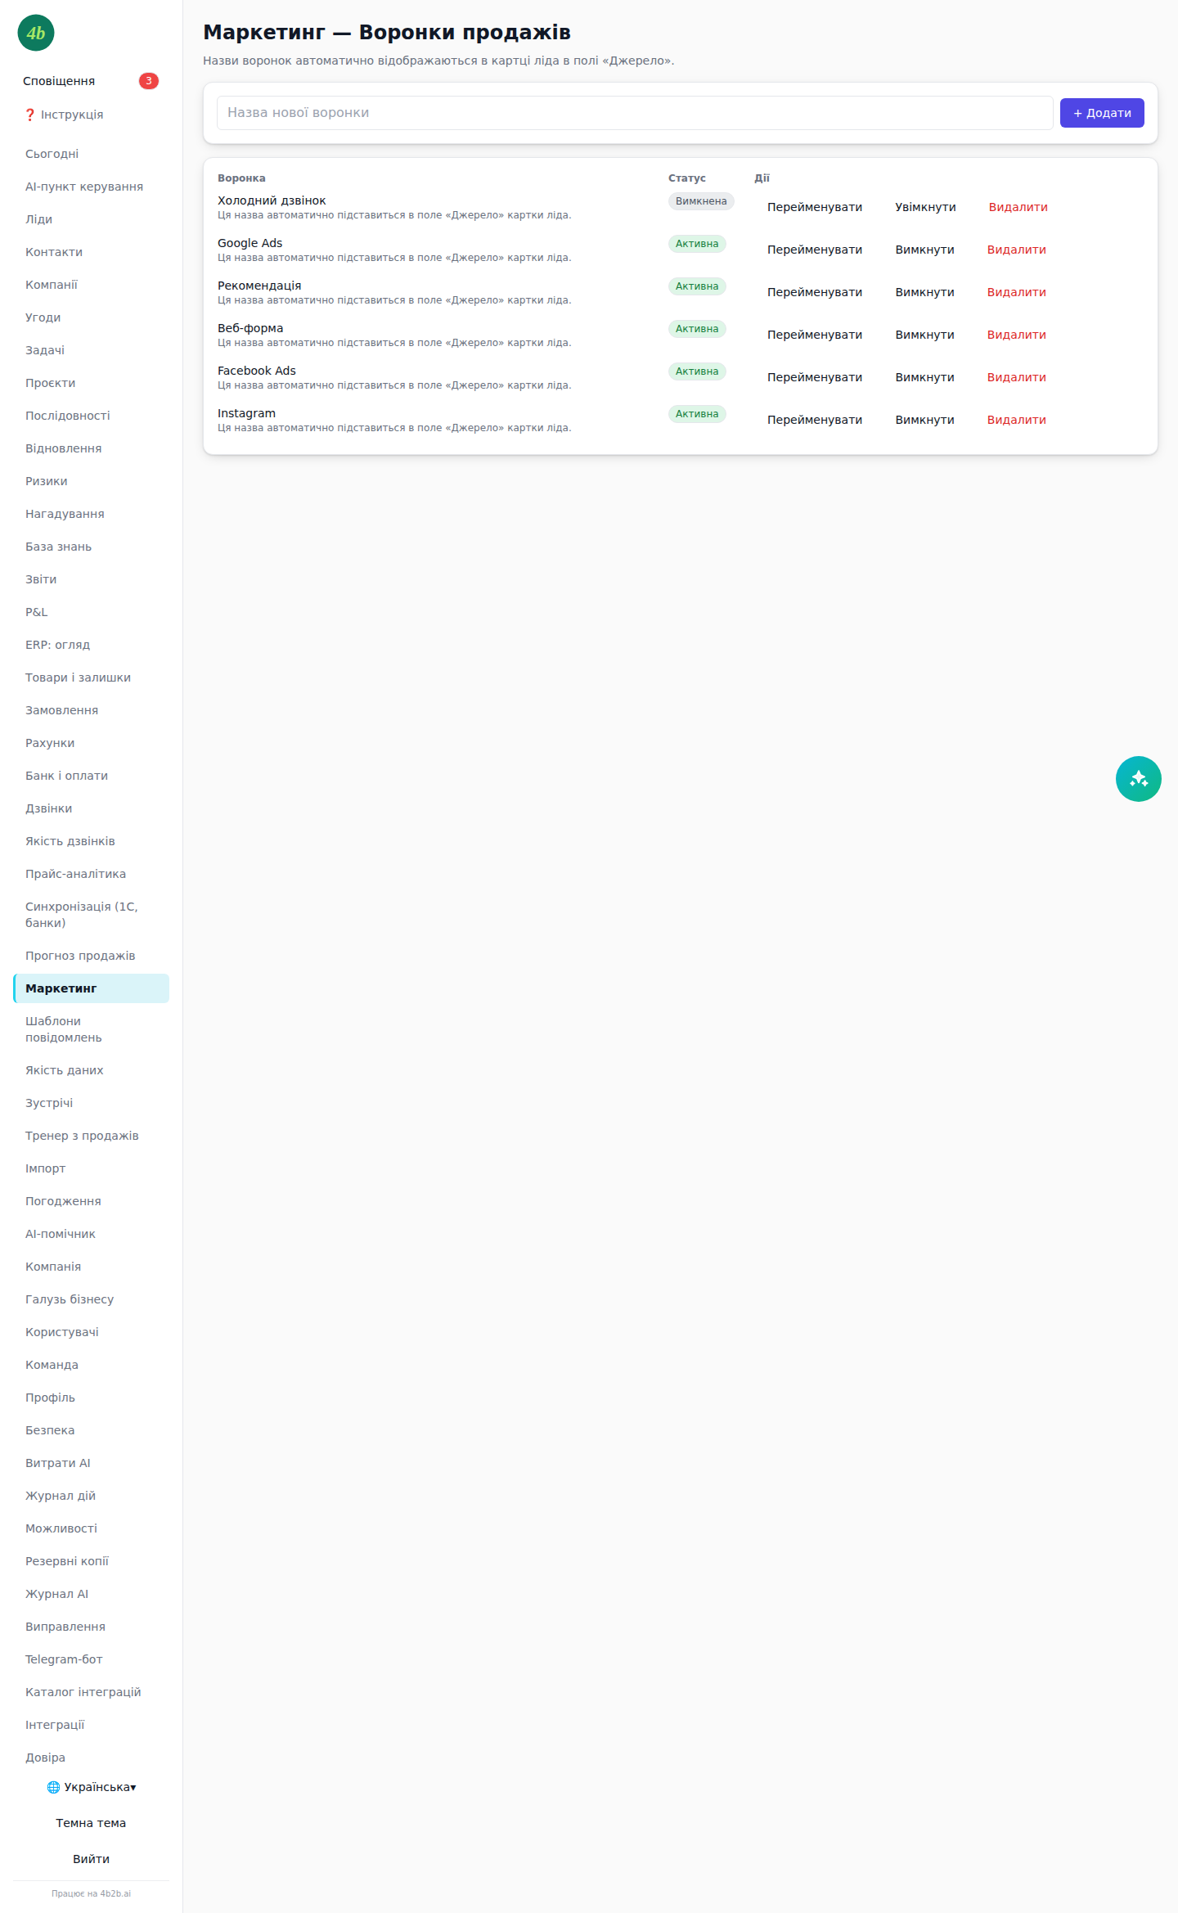Rename the Facebook Ads funnel
Image resolution: width=1178 pixels, height=1913 pixels.
click(x=814, y=377)
